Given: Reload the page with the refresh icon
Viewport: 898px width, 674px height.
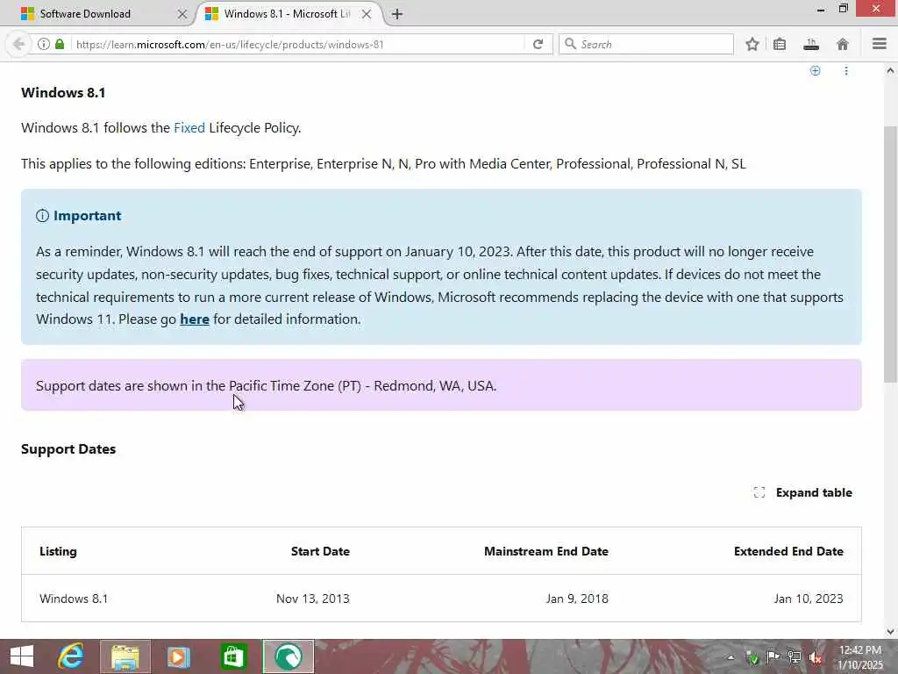Looking at the screenshot, I should pyautogui.click(x=538, y=44).
